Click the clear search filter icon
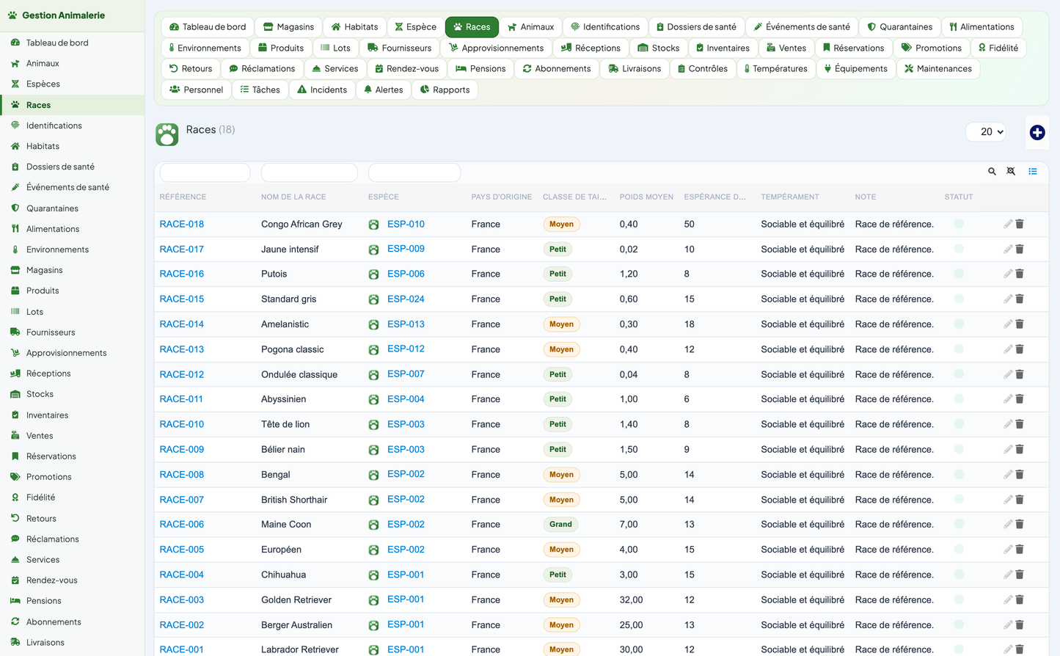Viewport: 1060px width, 656px height. pyautogui.click(x=1011, y=172)
